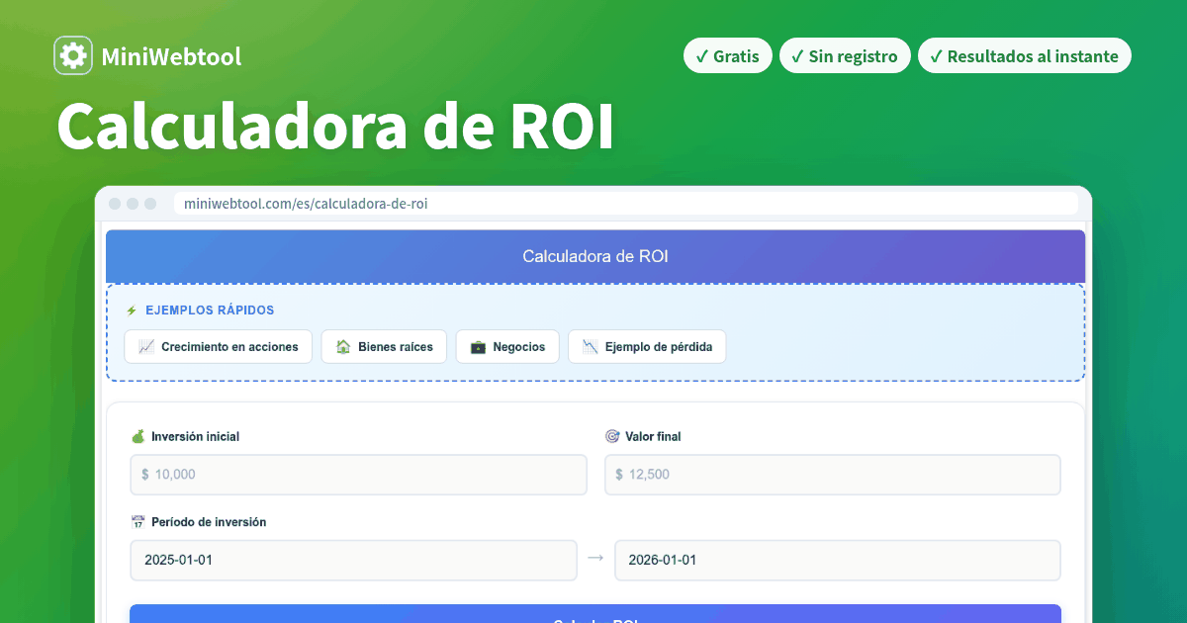Load the Crecimiento en acciones example
Screen dimensions: 1187x623
[x=219, y=347]
